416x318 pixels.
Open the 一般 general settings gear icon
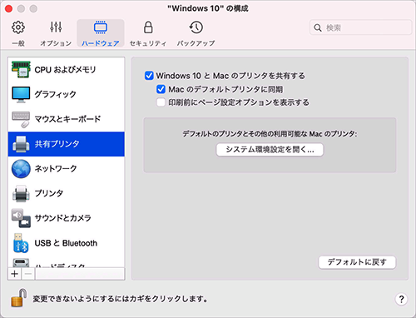pyautogui.click(x=18, y=27)
